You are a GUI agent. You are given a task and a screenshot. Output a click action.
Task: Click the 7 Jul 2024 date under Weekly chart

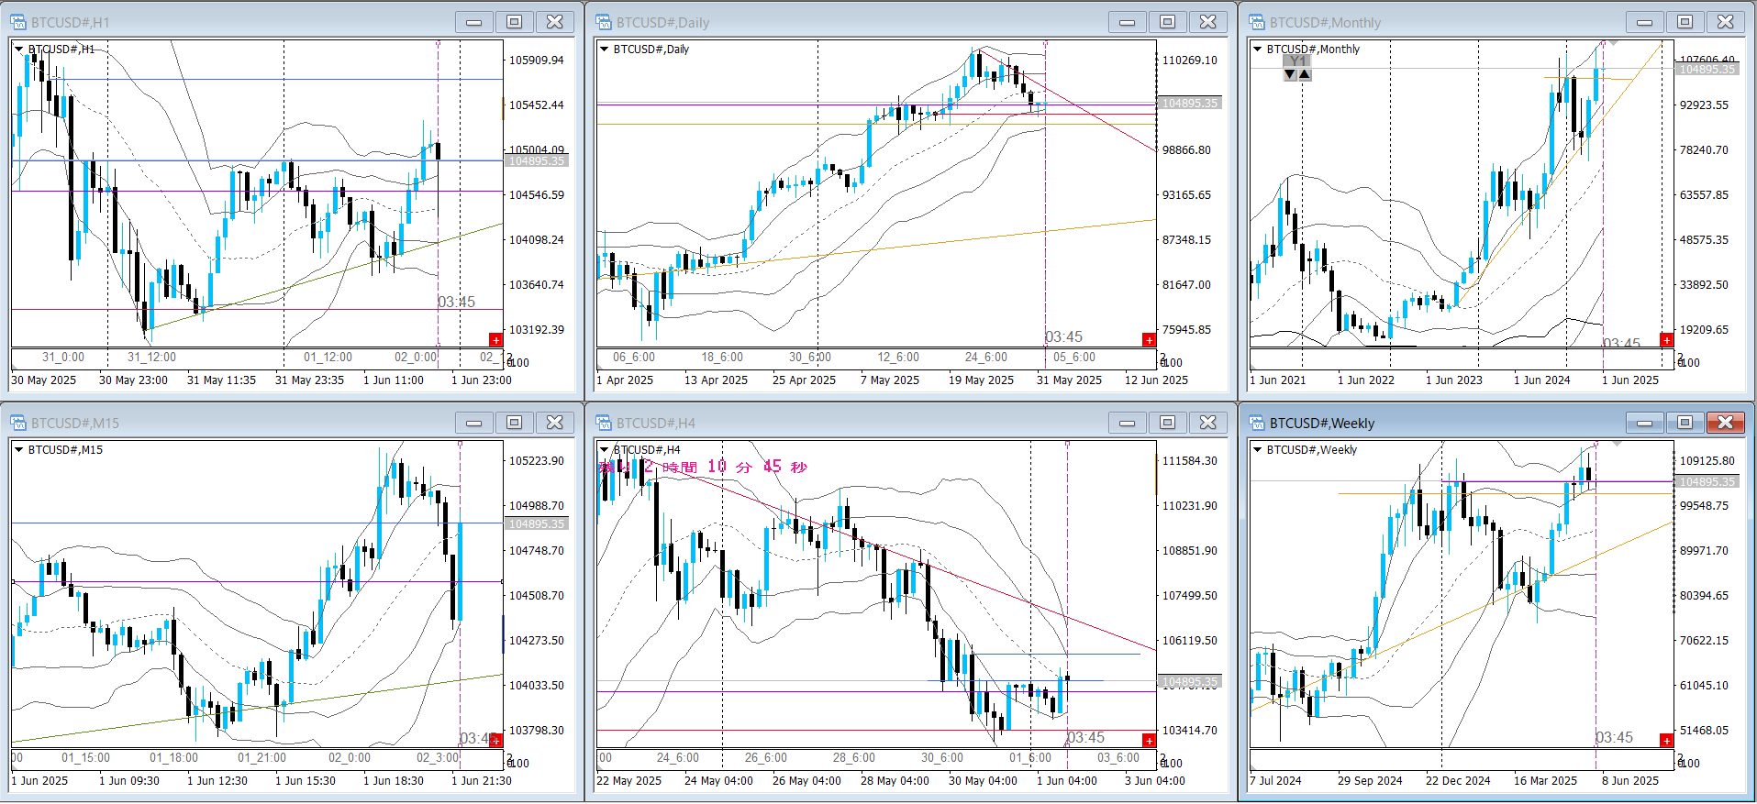1275,781
